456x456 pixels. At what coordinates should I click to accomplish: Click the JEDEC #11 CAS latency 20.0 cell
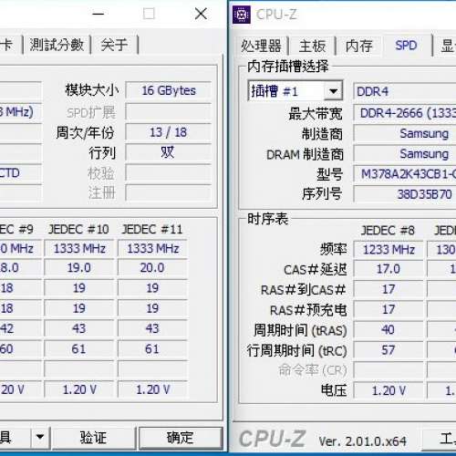pos(152,268)
